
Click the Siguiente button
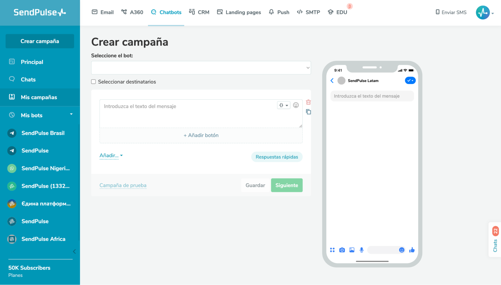coord(287,185)
